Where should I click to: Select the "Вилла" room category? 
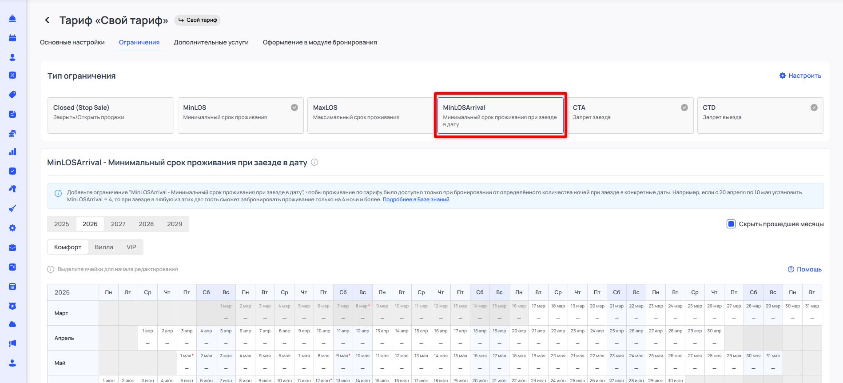pyautogui.click(x=104, y=247)
